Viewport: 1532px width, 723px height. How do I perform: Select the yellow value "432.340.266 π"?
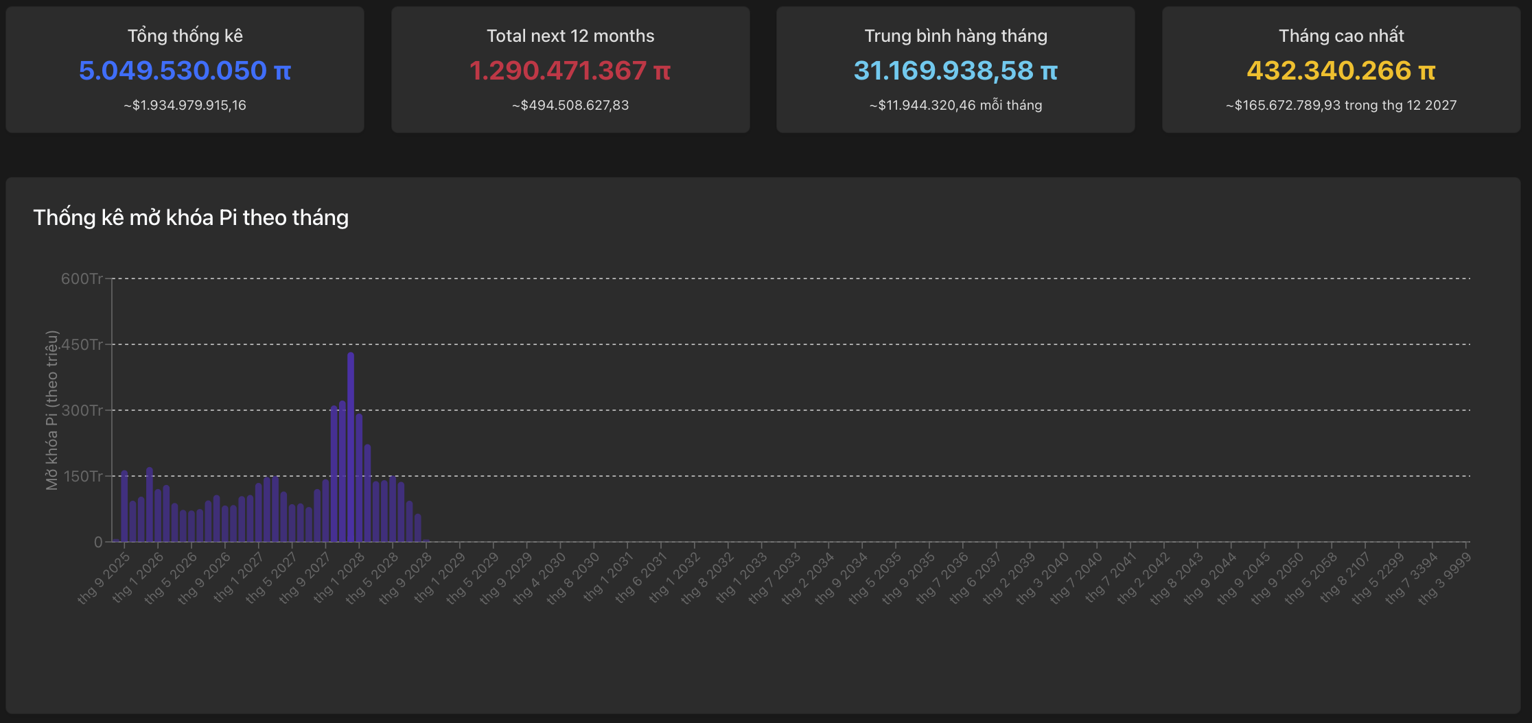tap(1341, 71)
